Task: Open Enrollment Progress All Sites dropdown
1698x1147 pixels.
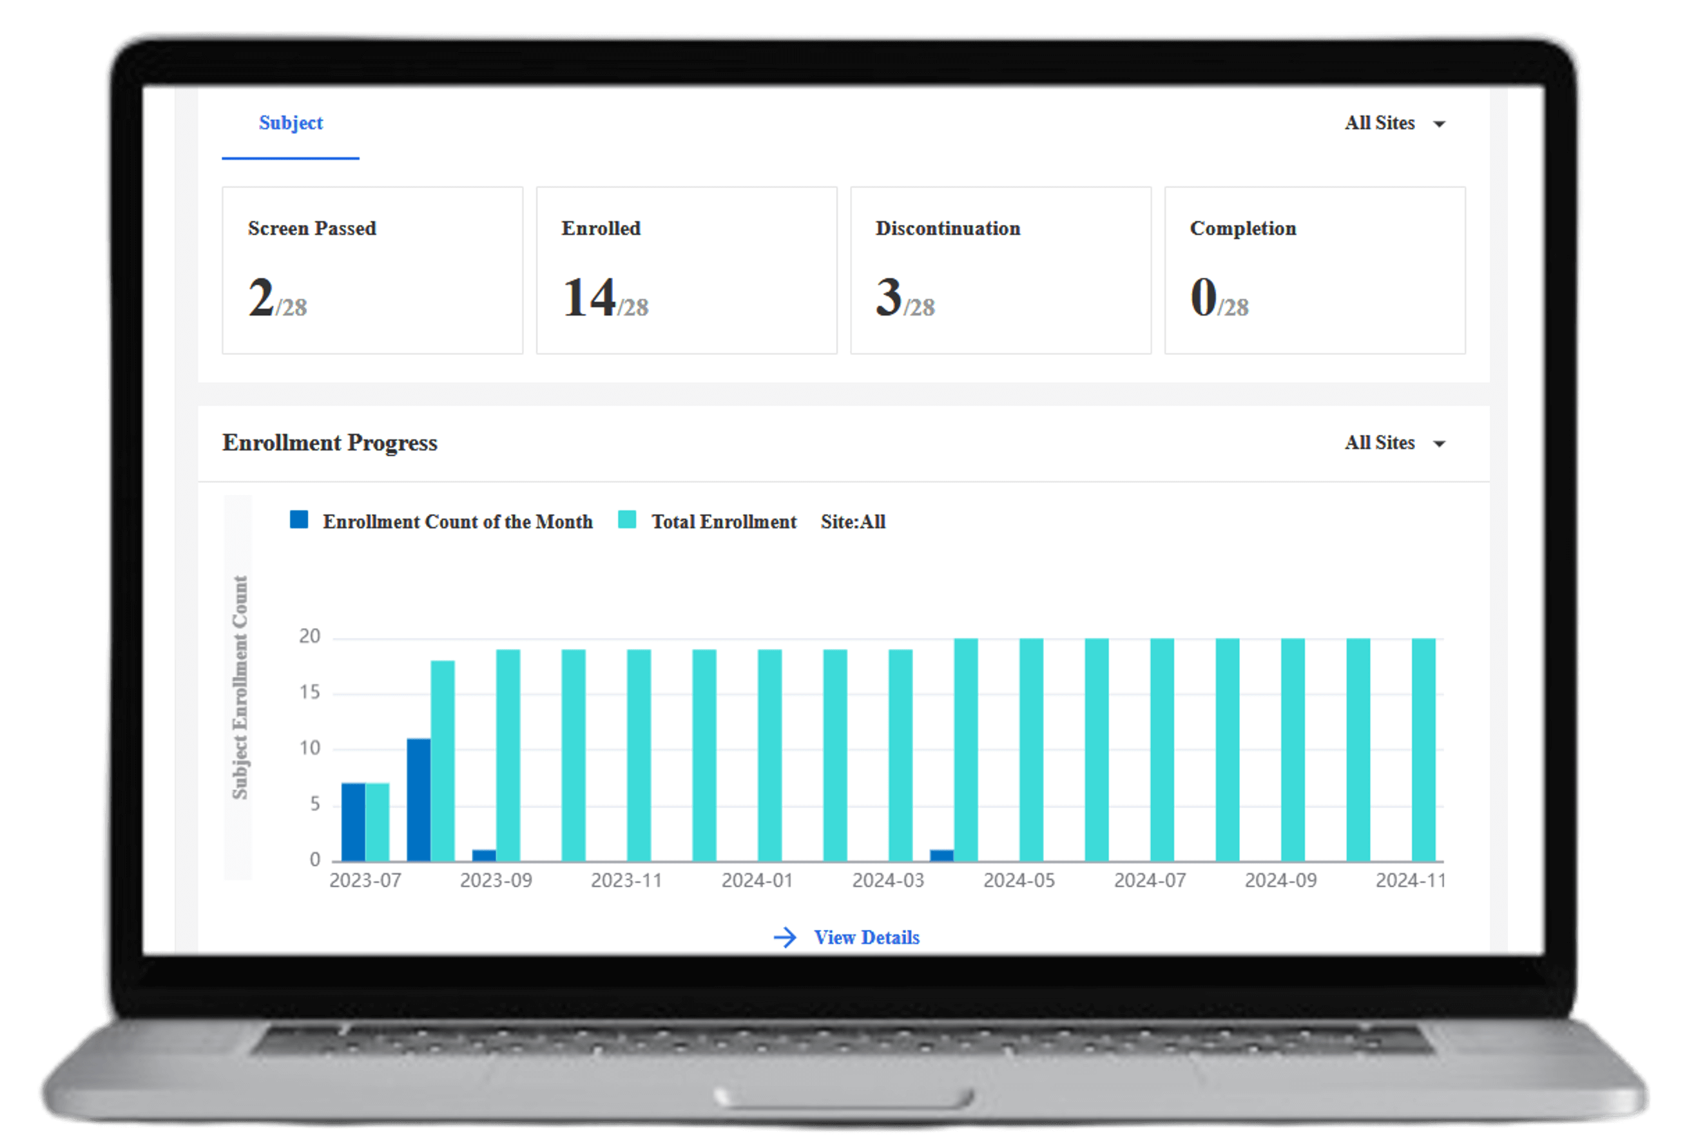Action: pyautogui.click(x=1380, y=443)
